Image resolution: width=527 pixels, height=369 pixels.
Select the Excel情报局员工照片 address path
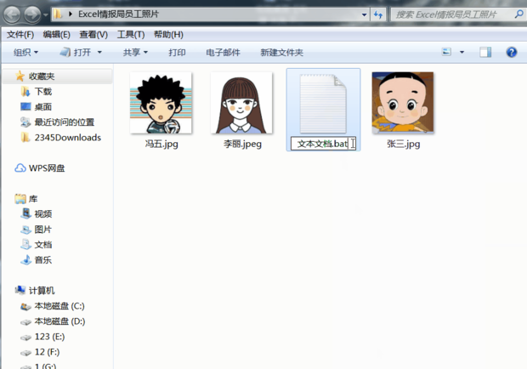click(118, 14)
